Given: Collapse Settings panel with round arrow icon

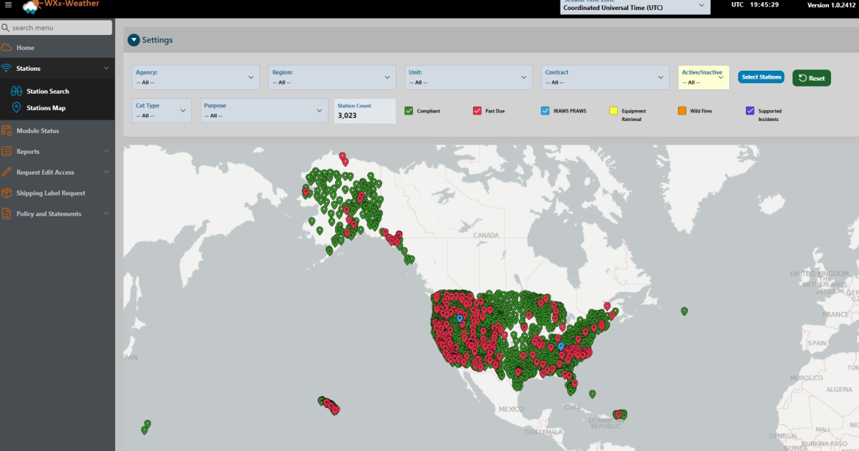Looking at the screenshot, I should [134, 40].
